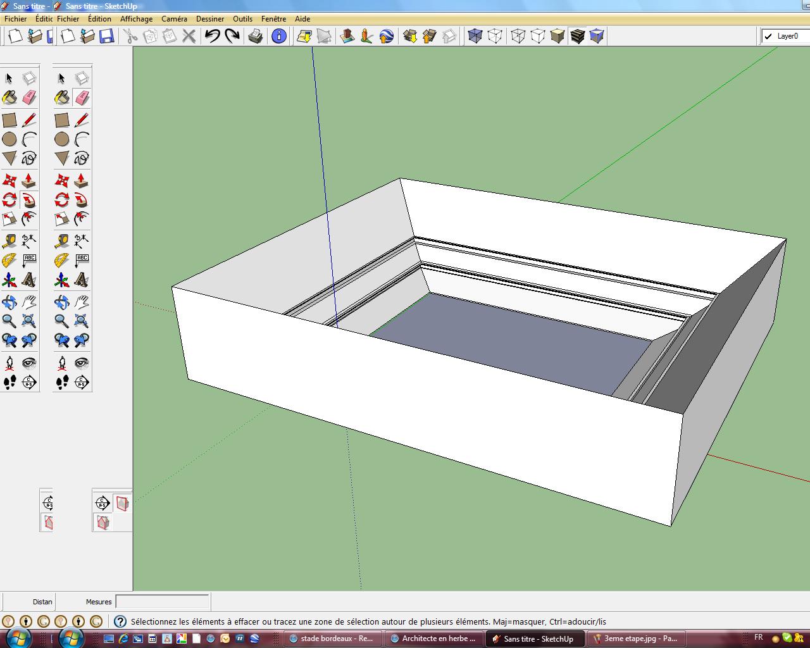
Task: Switch to the 'stade bordeaux' taskbar window
Action: 332,639
